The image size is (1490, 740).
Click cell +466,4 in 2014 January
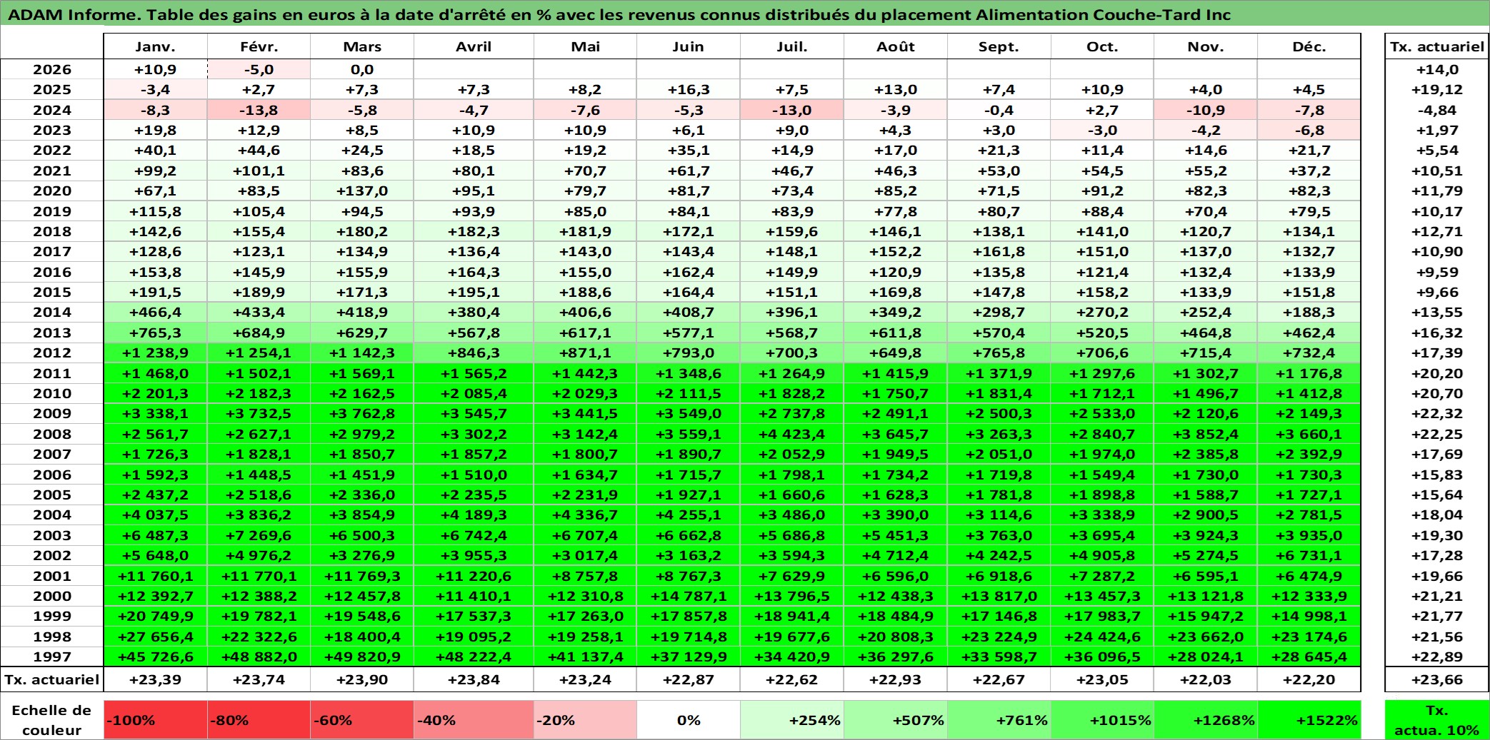coord(156,312)
